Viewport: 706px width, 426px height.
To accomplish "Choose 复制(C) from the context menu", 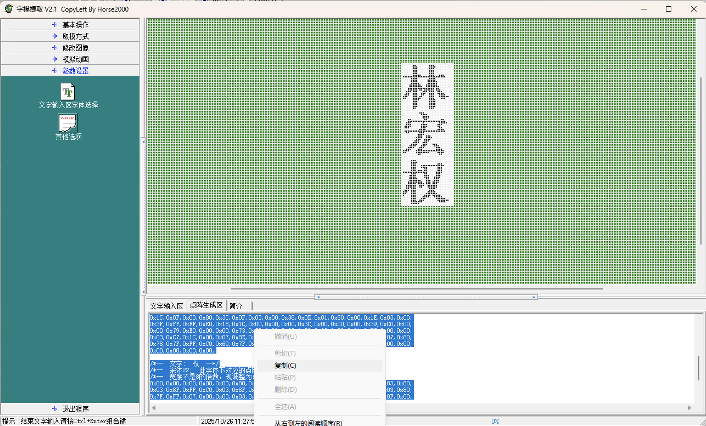I will (x=285, y=365).
